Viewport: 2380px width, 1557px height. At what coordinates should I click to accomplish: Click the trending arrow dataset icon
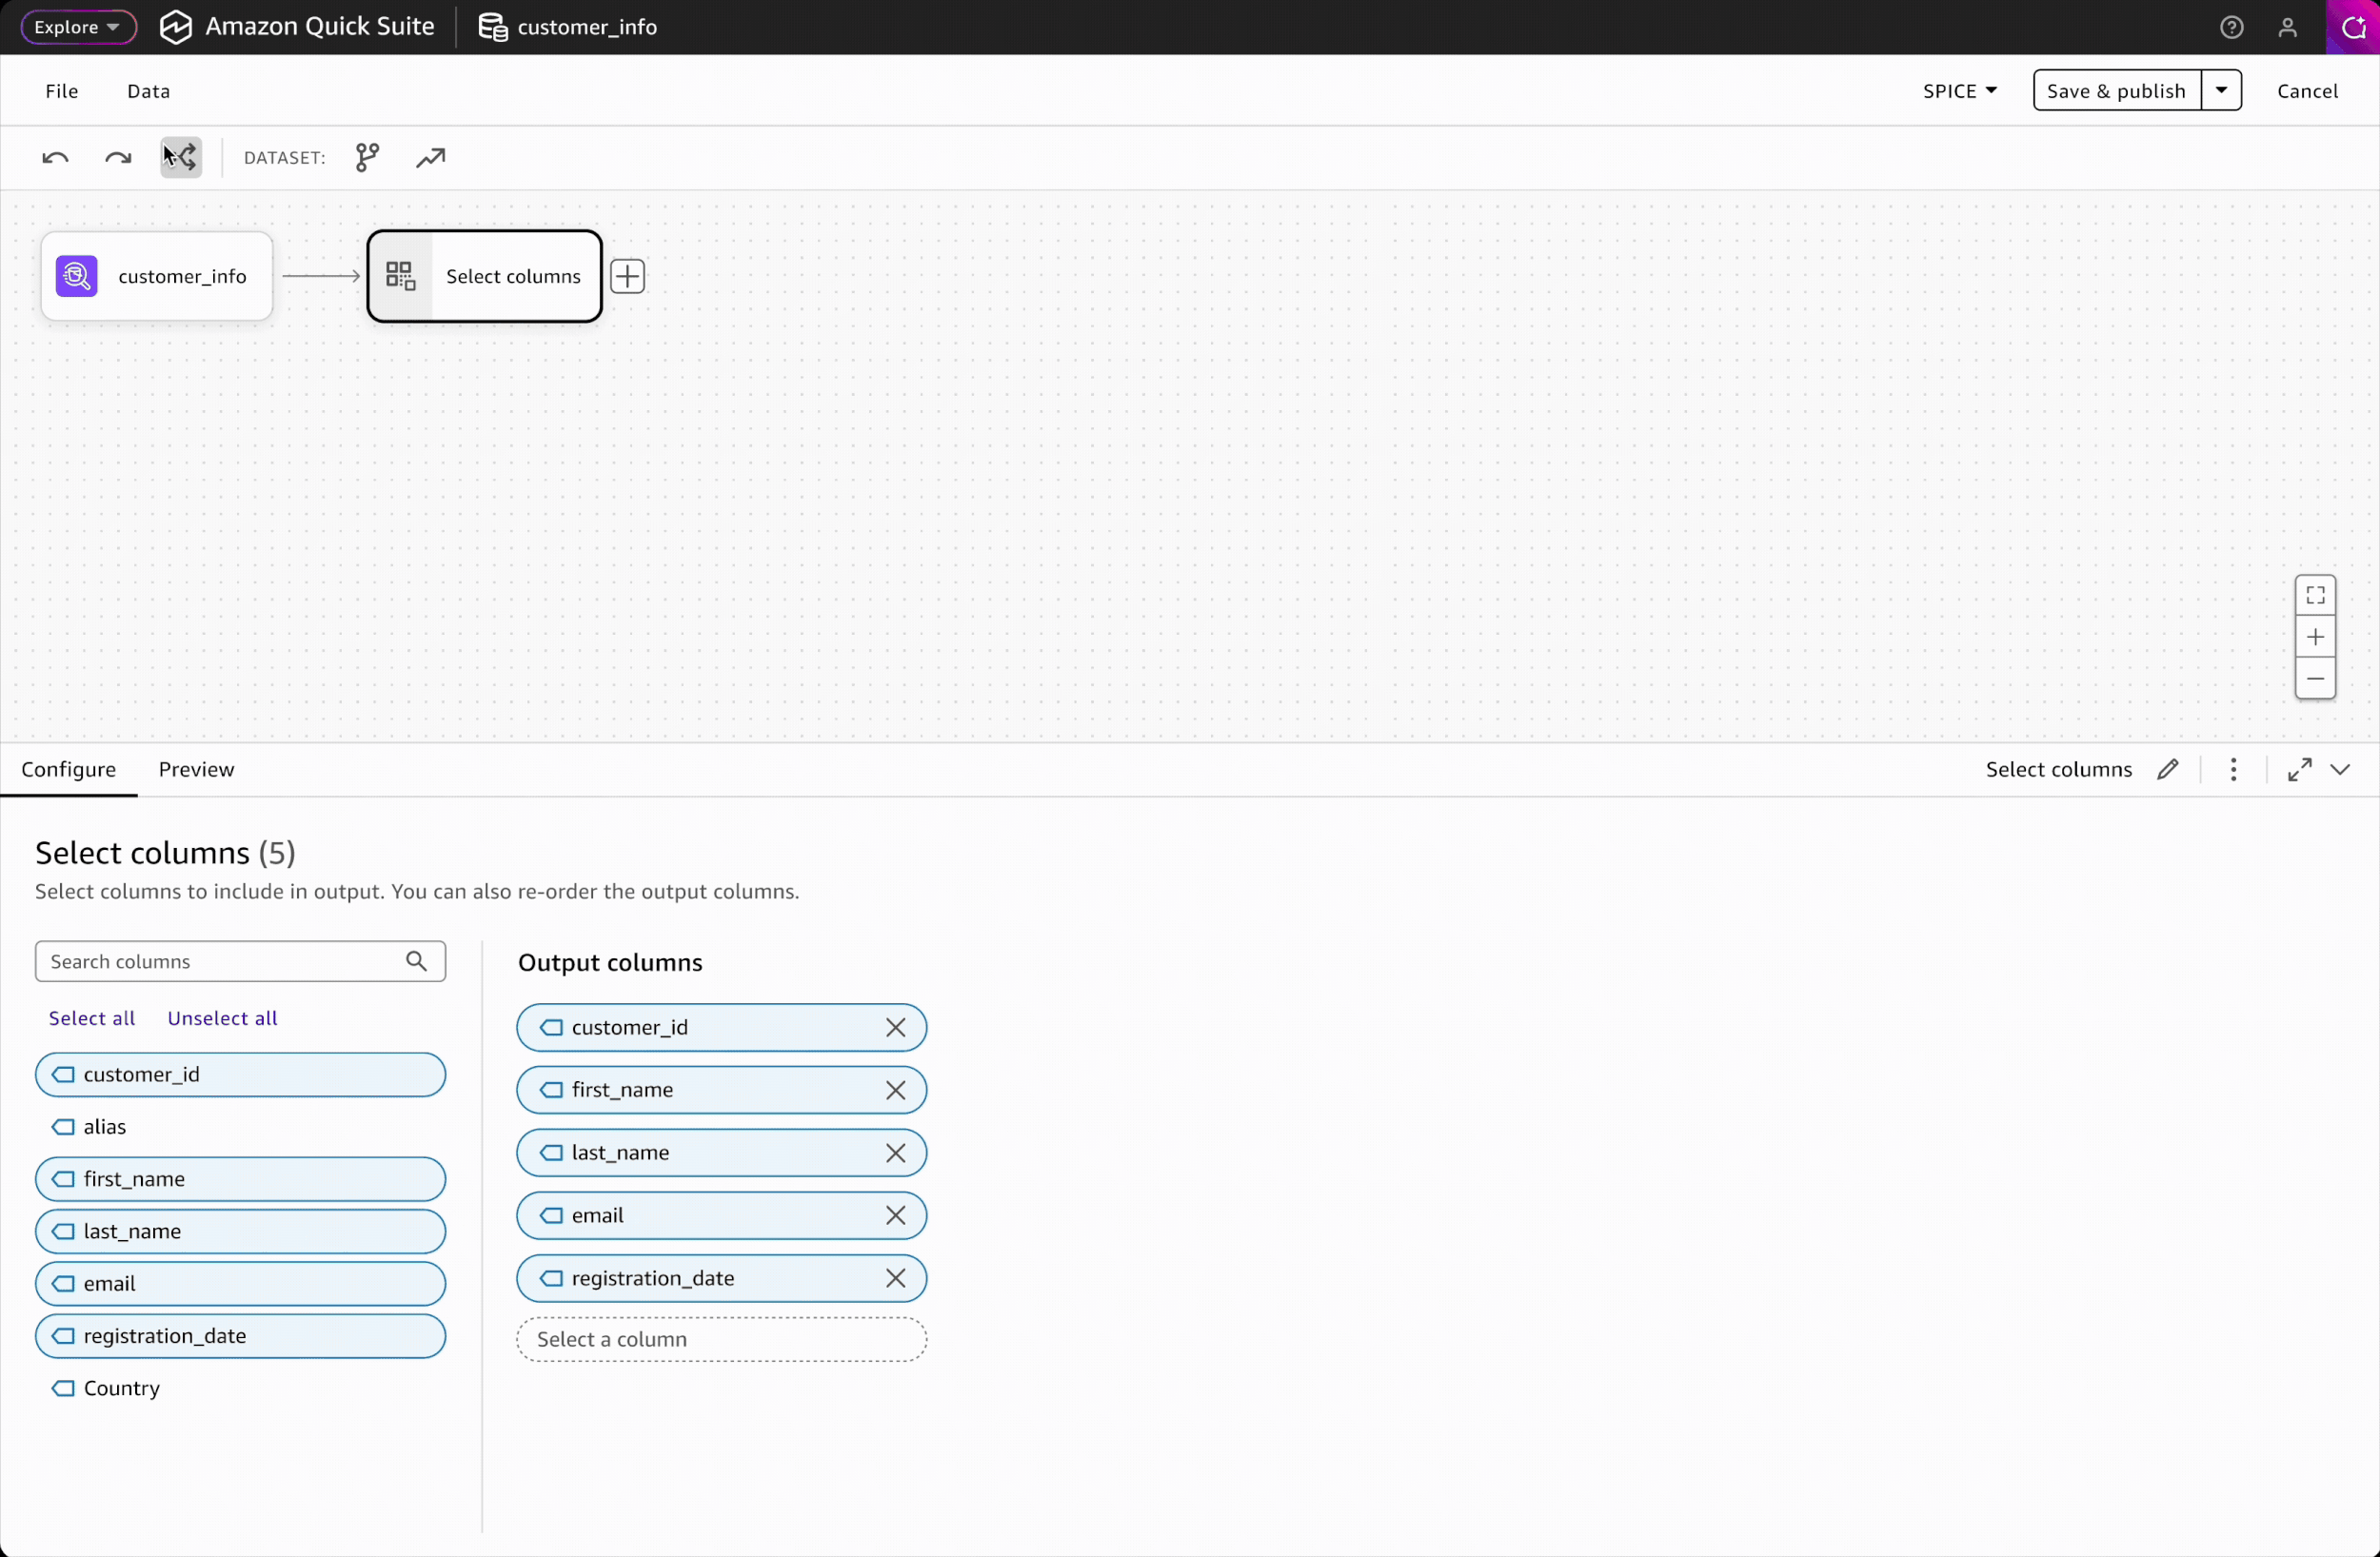point(430,158)
